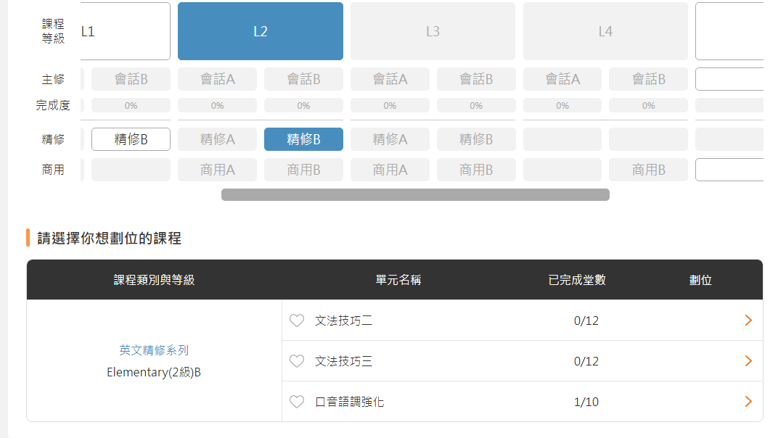
Task: Click the 已完成堂數 column header
Action: [576, 280]
